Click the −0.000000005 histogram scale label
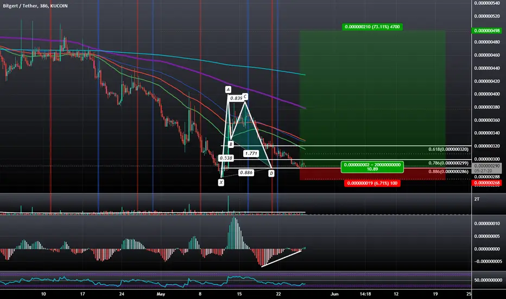The image size is (506, 299). [488, 261]
